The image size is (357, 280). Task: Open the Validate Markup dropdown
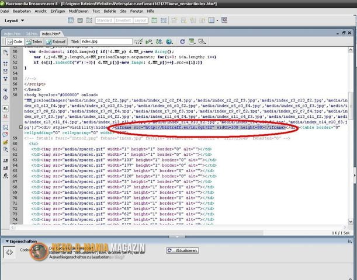pos(149,41)
